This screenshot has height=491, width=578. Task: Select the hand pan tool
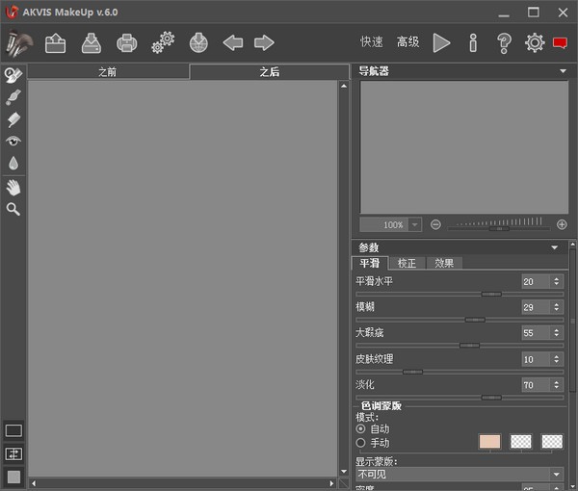click(13, 187)
